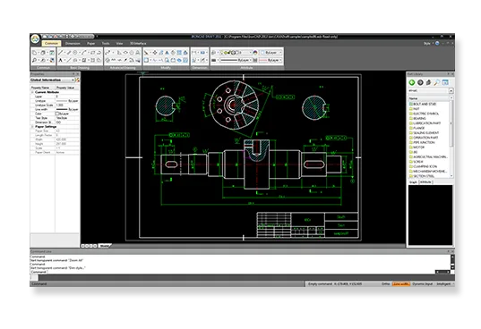Click the Move tool in Modify group
The width and height of the screenshot is (481, 329).
(x=155, y=53)
